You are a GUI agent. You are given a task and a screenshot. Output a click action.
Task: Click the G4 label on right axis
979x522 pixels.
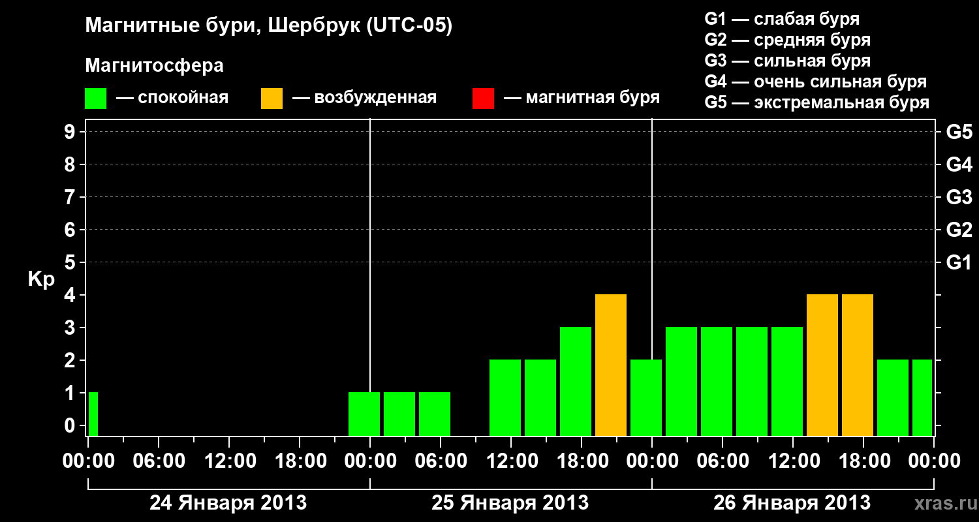(x=959, y=164)
